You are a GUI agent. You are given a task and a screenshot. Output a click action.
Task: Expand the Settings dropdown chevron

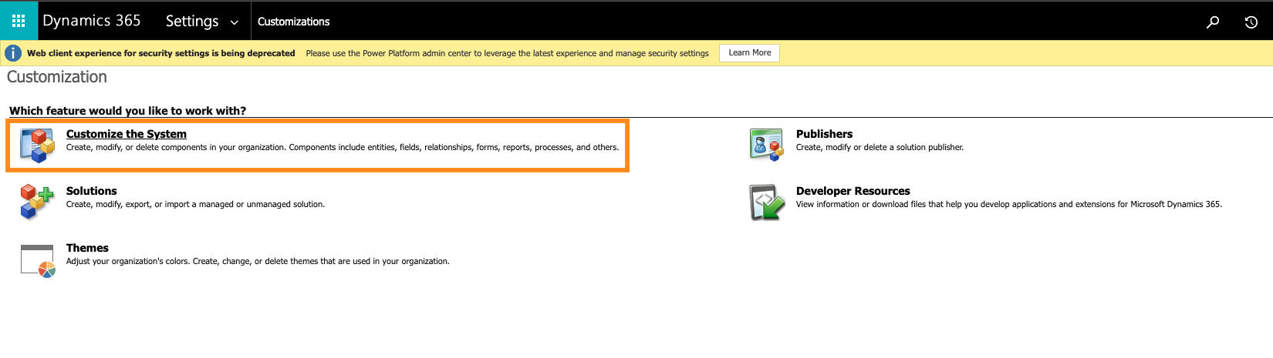tap(235, 23)
